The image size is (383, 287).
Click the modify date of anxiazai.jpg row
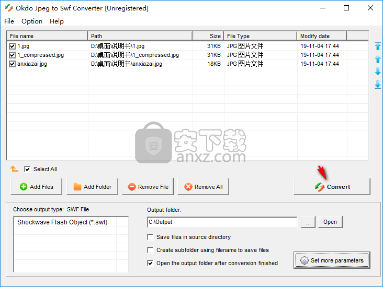(x=320, y=64)
